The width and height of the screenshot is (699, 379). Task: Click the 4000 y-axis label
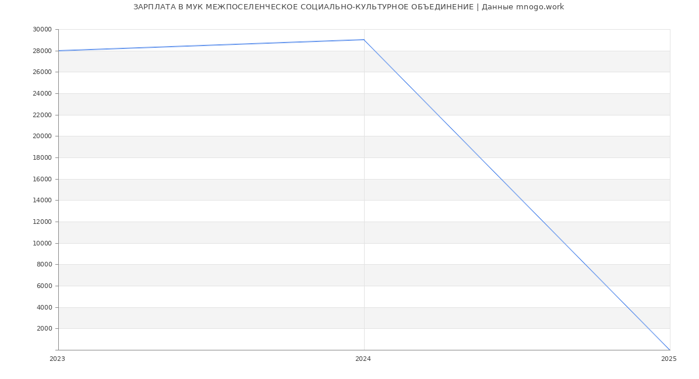(x=44, y=307)
